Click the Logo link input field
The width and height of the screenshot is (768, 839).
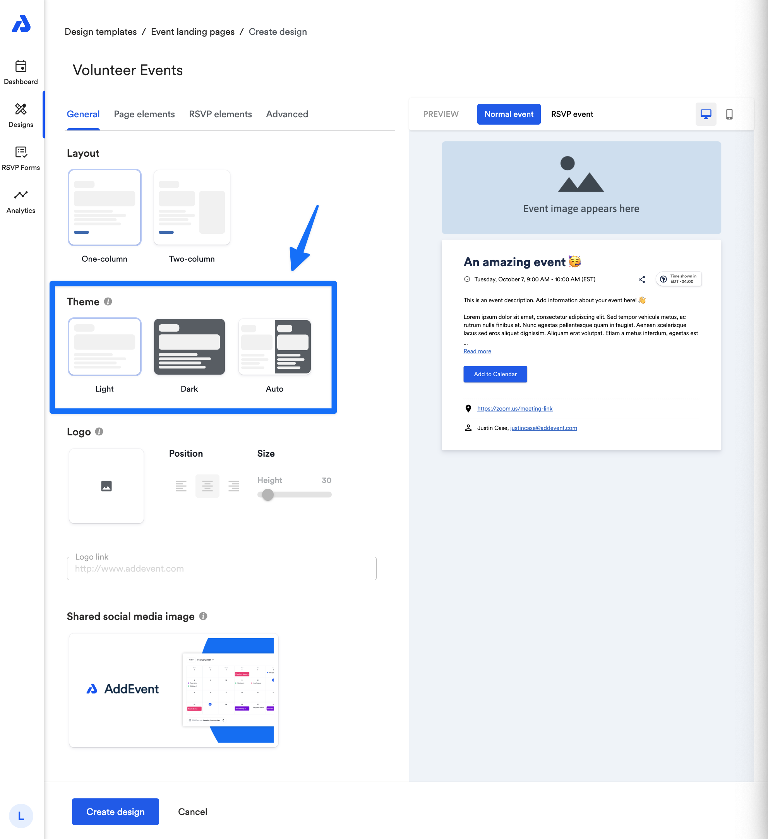(x=221, y=568)
